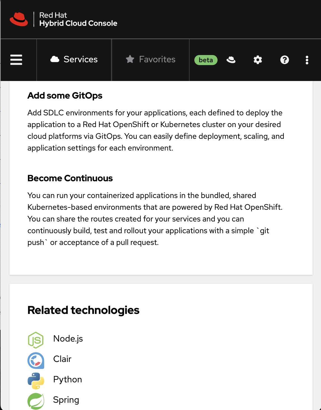This screenshot has width=321, height=410.
Task: Select the Python technology label
Action: 67,380
